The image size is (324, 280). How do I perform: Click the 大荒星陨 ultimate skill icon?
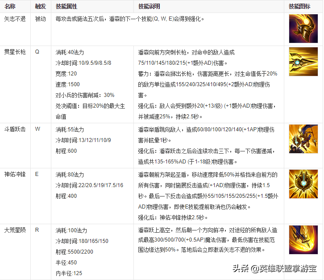[x=303, y=240]
